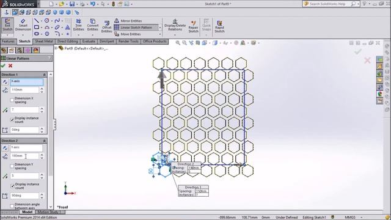Viewport: 391px width, 220px height.
Task: Select the Offset Entities tool
Action: pos(107,26)
